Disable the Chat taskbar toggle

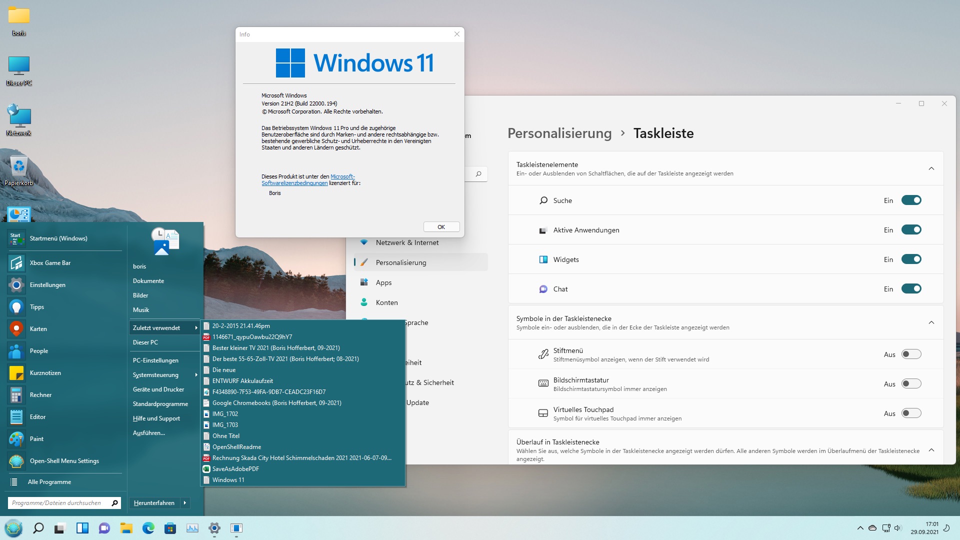click(911, 289)
